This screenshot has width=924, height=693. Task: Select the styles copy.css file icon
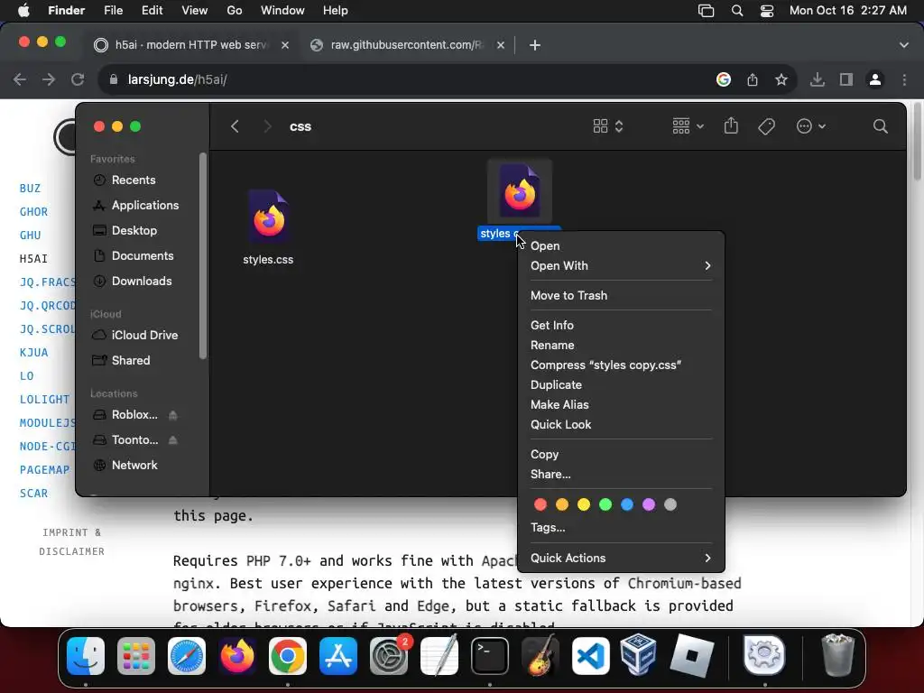coord(519,191)
